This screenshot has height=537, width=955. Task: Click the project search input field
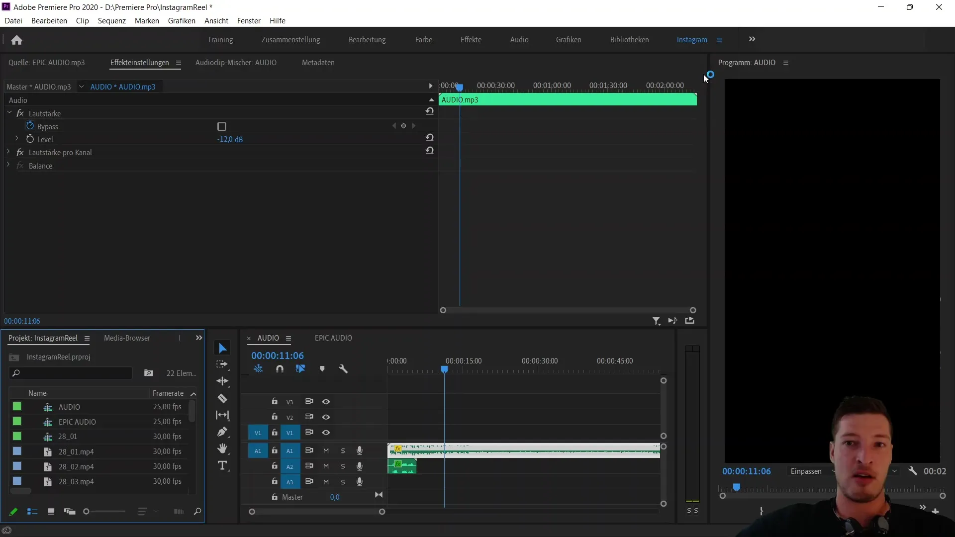point(71,373)
